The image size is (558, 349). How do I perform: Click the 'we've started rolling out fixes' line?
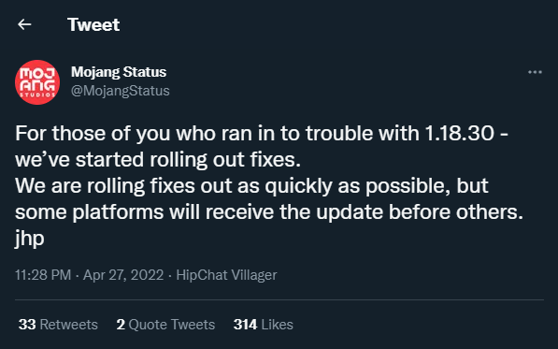point(158,160)
